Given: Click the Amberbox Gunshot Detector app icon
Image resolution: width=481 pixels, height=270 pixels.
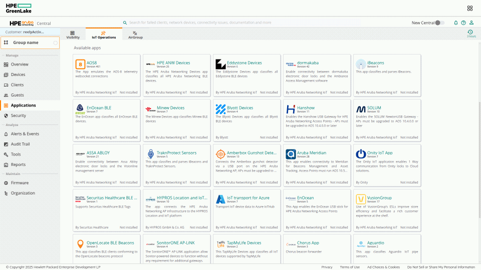Looking at the screenshot, I should [x=220, y=154].
